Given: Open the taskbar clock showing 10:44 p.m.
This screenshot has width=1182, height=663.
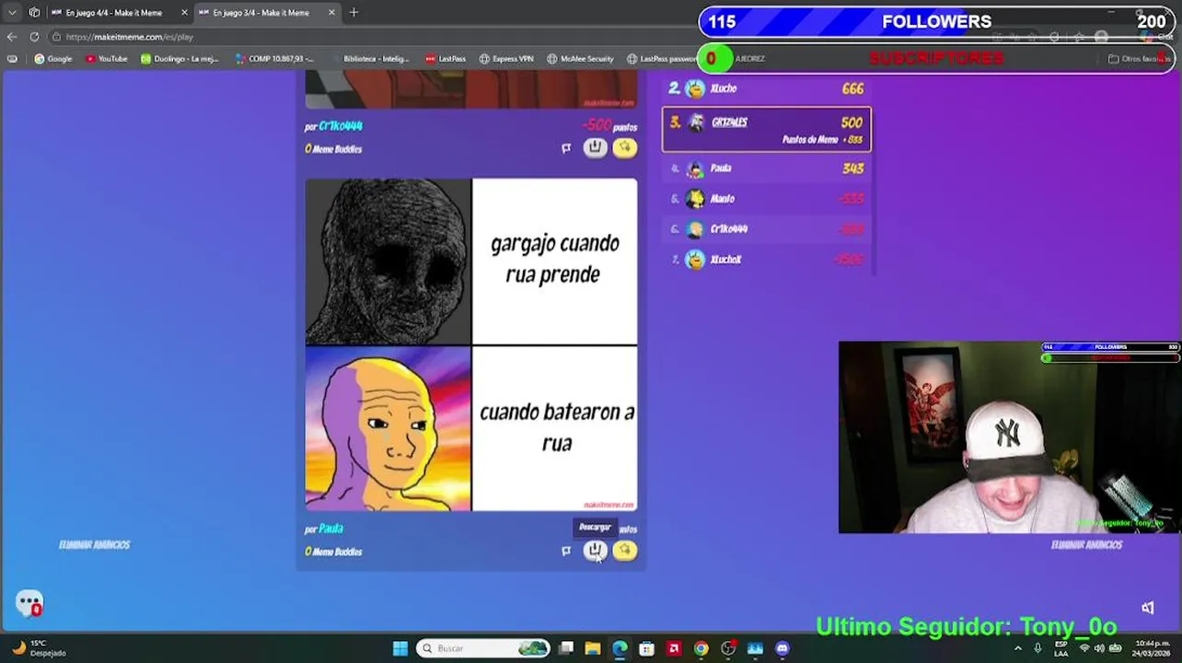Looking at the screenshot, I should click(x=1153, y=648).
